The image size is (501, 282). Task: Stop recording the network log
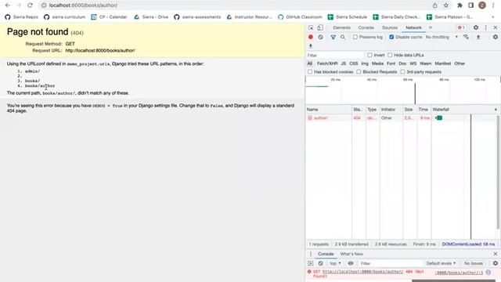click(311, 37)
